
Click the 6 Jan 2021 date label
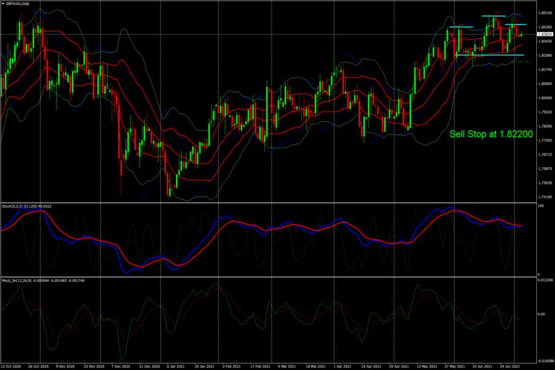(x=176, y=366)
